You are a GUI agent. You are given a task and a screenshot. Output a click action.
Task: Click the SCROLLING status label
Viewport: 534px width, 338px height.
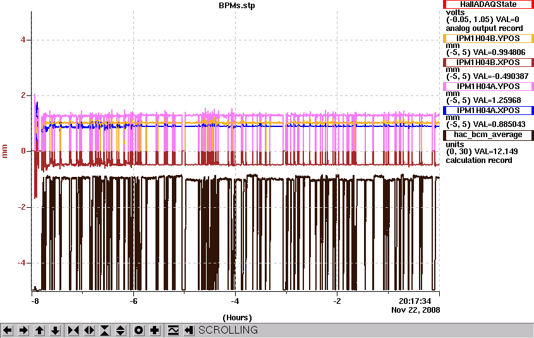coord(228,330)
